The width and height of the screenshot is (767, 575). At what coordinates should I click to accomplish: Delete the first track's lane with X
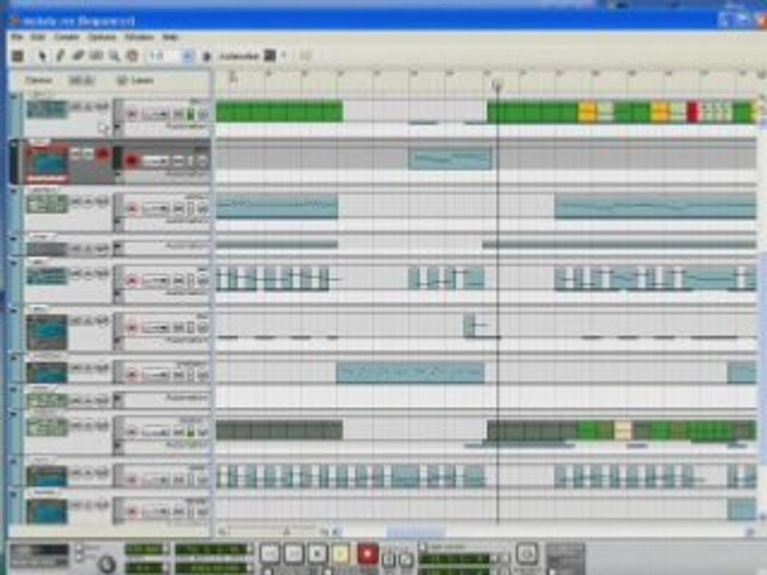pyautogui.click(x=203, y=115)
